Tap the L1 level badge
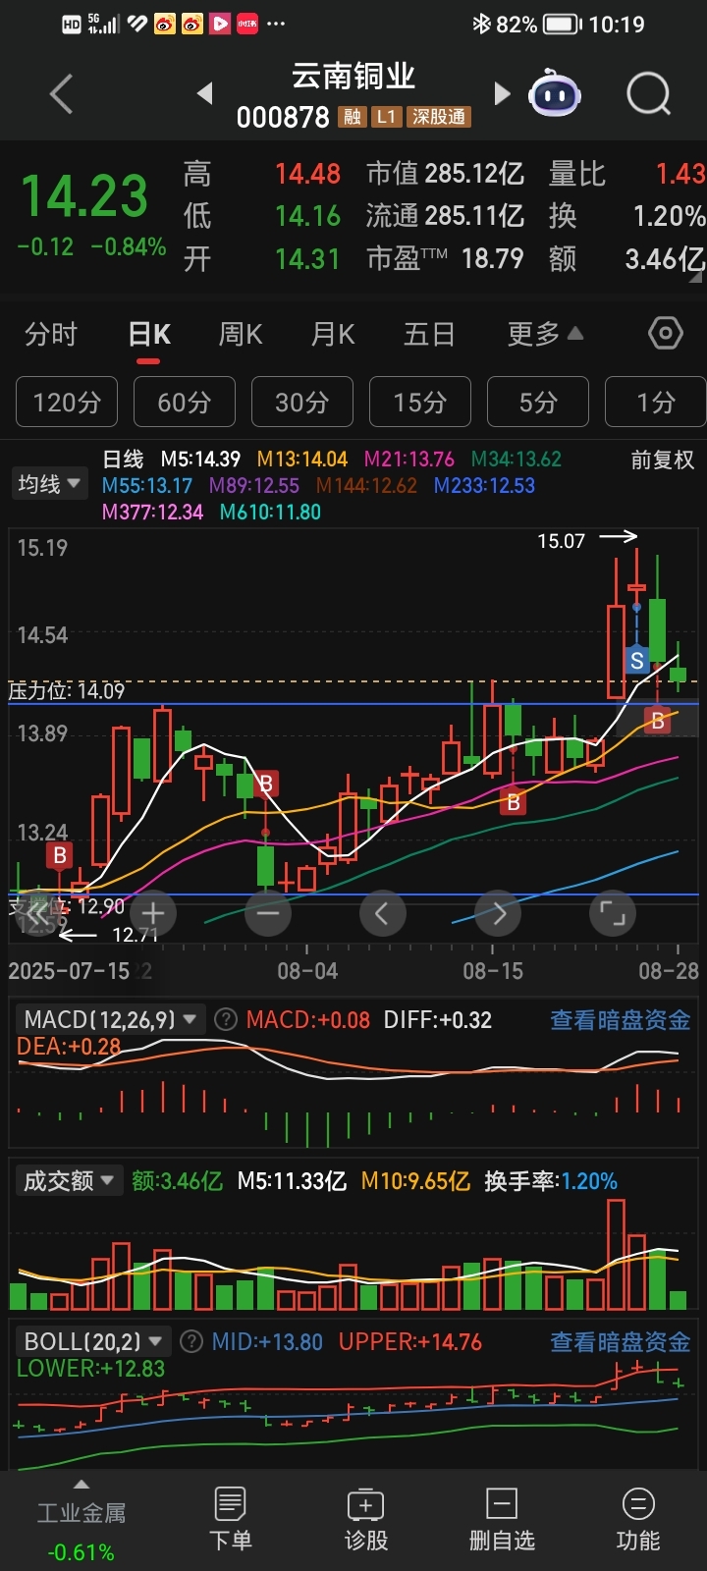The image size is (707, 1571). tap(386, 117)
